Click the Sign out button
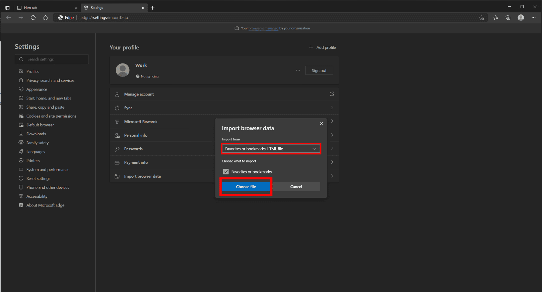 click(319, 70)
